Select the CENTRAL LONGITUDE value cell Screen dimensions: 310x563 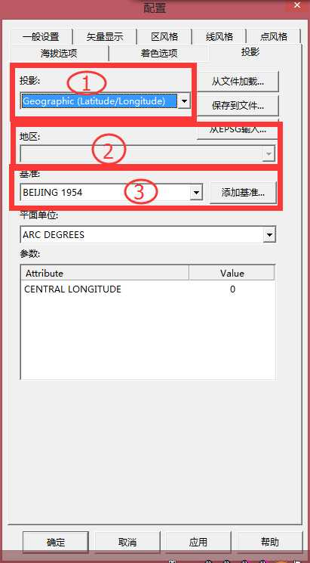(232, 289)
